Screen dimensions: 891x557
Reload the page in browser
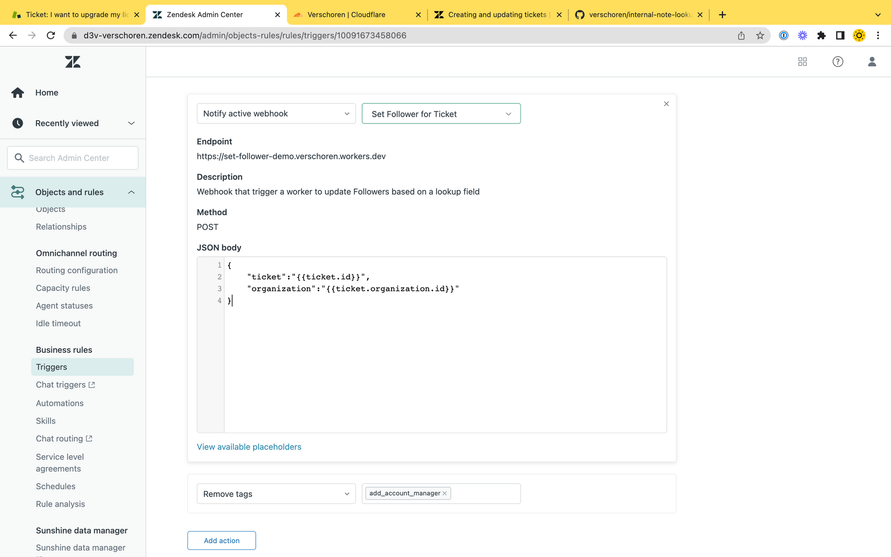(51, 36)
